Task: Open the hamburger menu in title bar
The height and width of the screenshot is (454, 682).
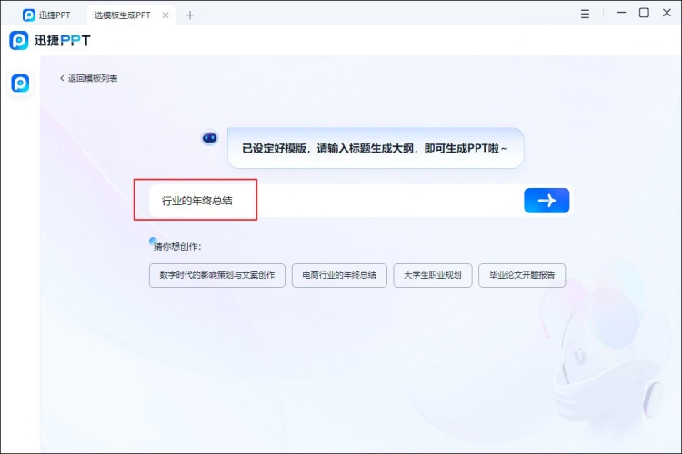Action: coord(585,14)
